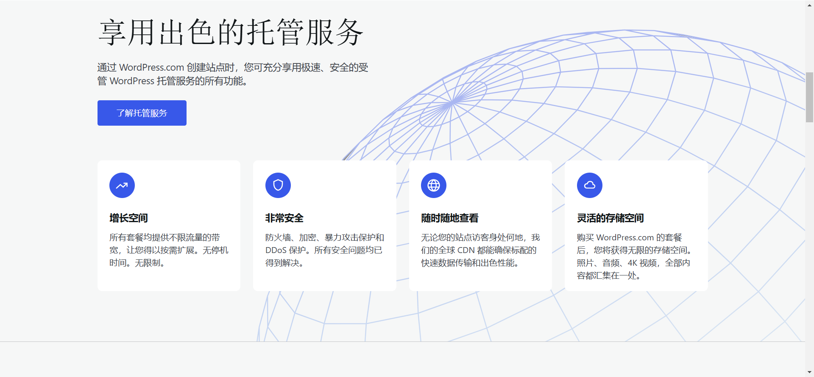
Task: Select the 非常安全 card heading
Action: (284, 218)
